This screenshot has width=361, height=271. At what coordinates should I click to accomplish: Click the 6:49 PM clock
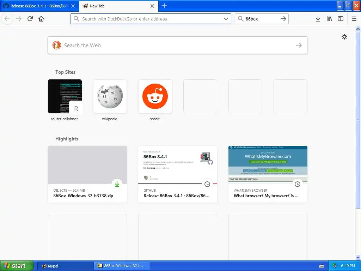348,266
